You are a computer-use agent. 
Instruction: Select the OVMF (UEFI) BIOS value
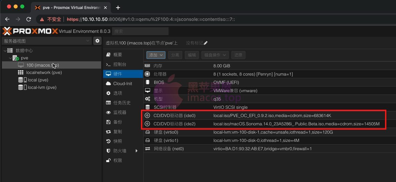(x=226, y=82)
